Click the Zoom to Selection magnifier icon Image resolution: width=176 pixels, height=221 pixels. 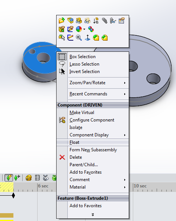tap(79, 38)
